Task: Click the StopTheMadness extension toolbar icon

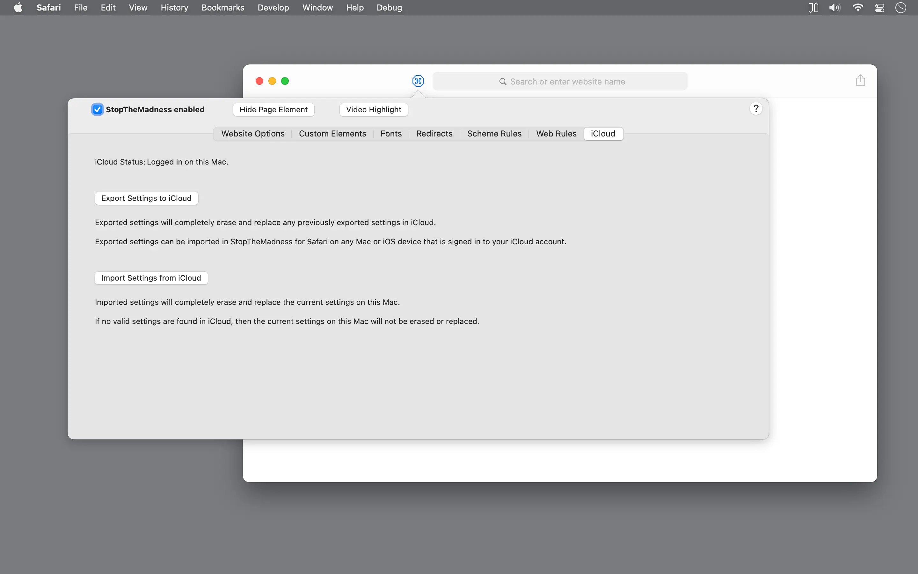Action: (418, 81)
